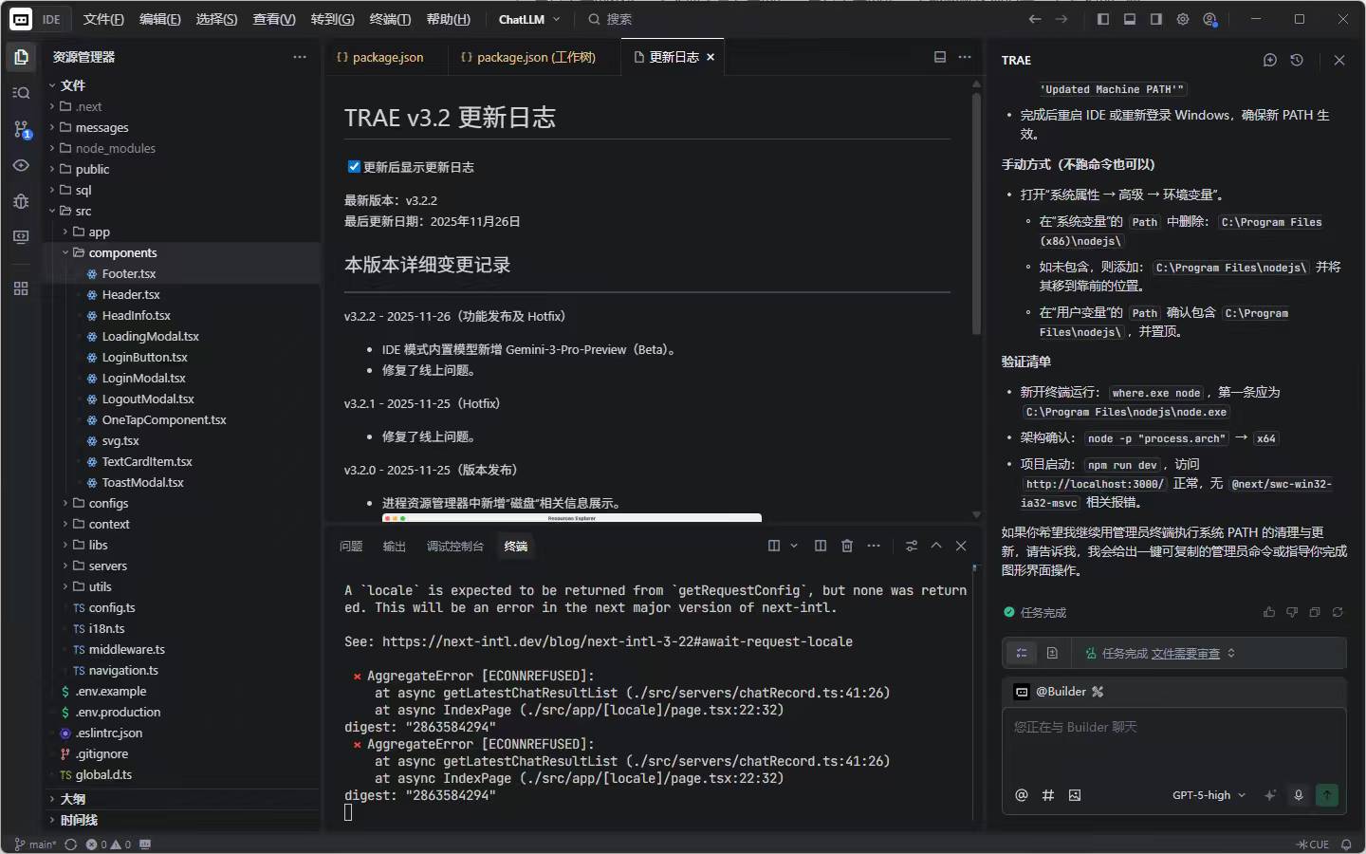Click the navigate forward arrow in the title bar
1366x854 pixels.
click(x=1061, y=19)
